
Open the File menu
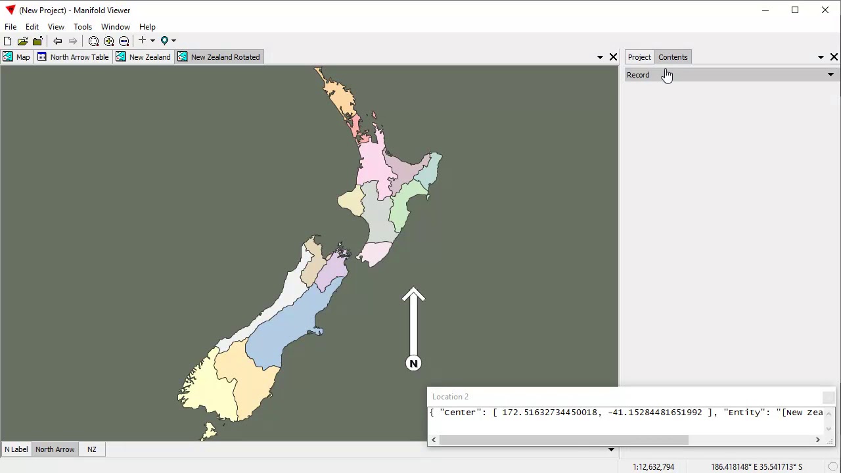11,27
